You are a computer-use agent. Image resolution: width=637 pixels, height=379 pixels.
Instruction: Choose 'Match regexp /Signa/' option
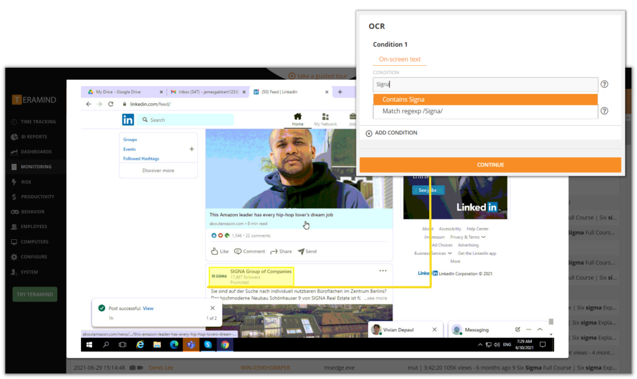pos(485,111)
